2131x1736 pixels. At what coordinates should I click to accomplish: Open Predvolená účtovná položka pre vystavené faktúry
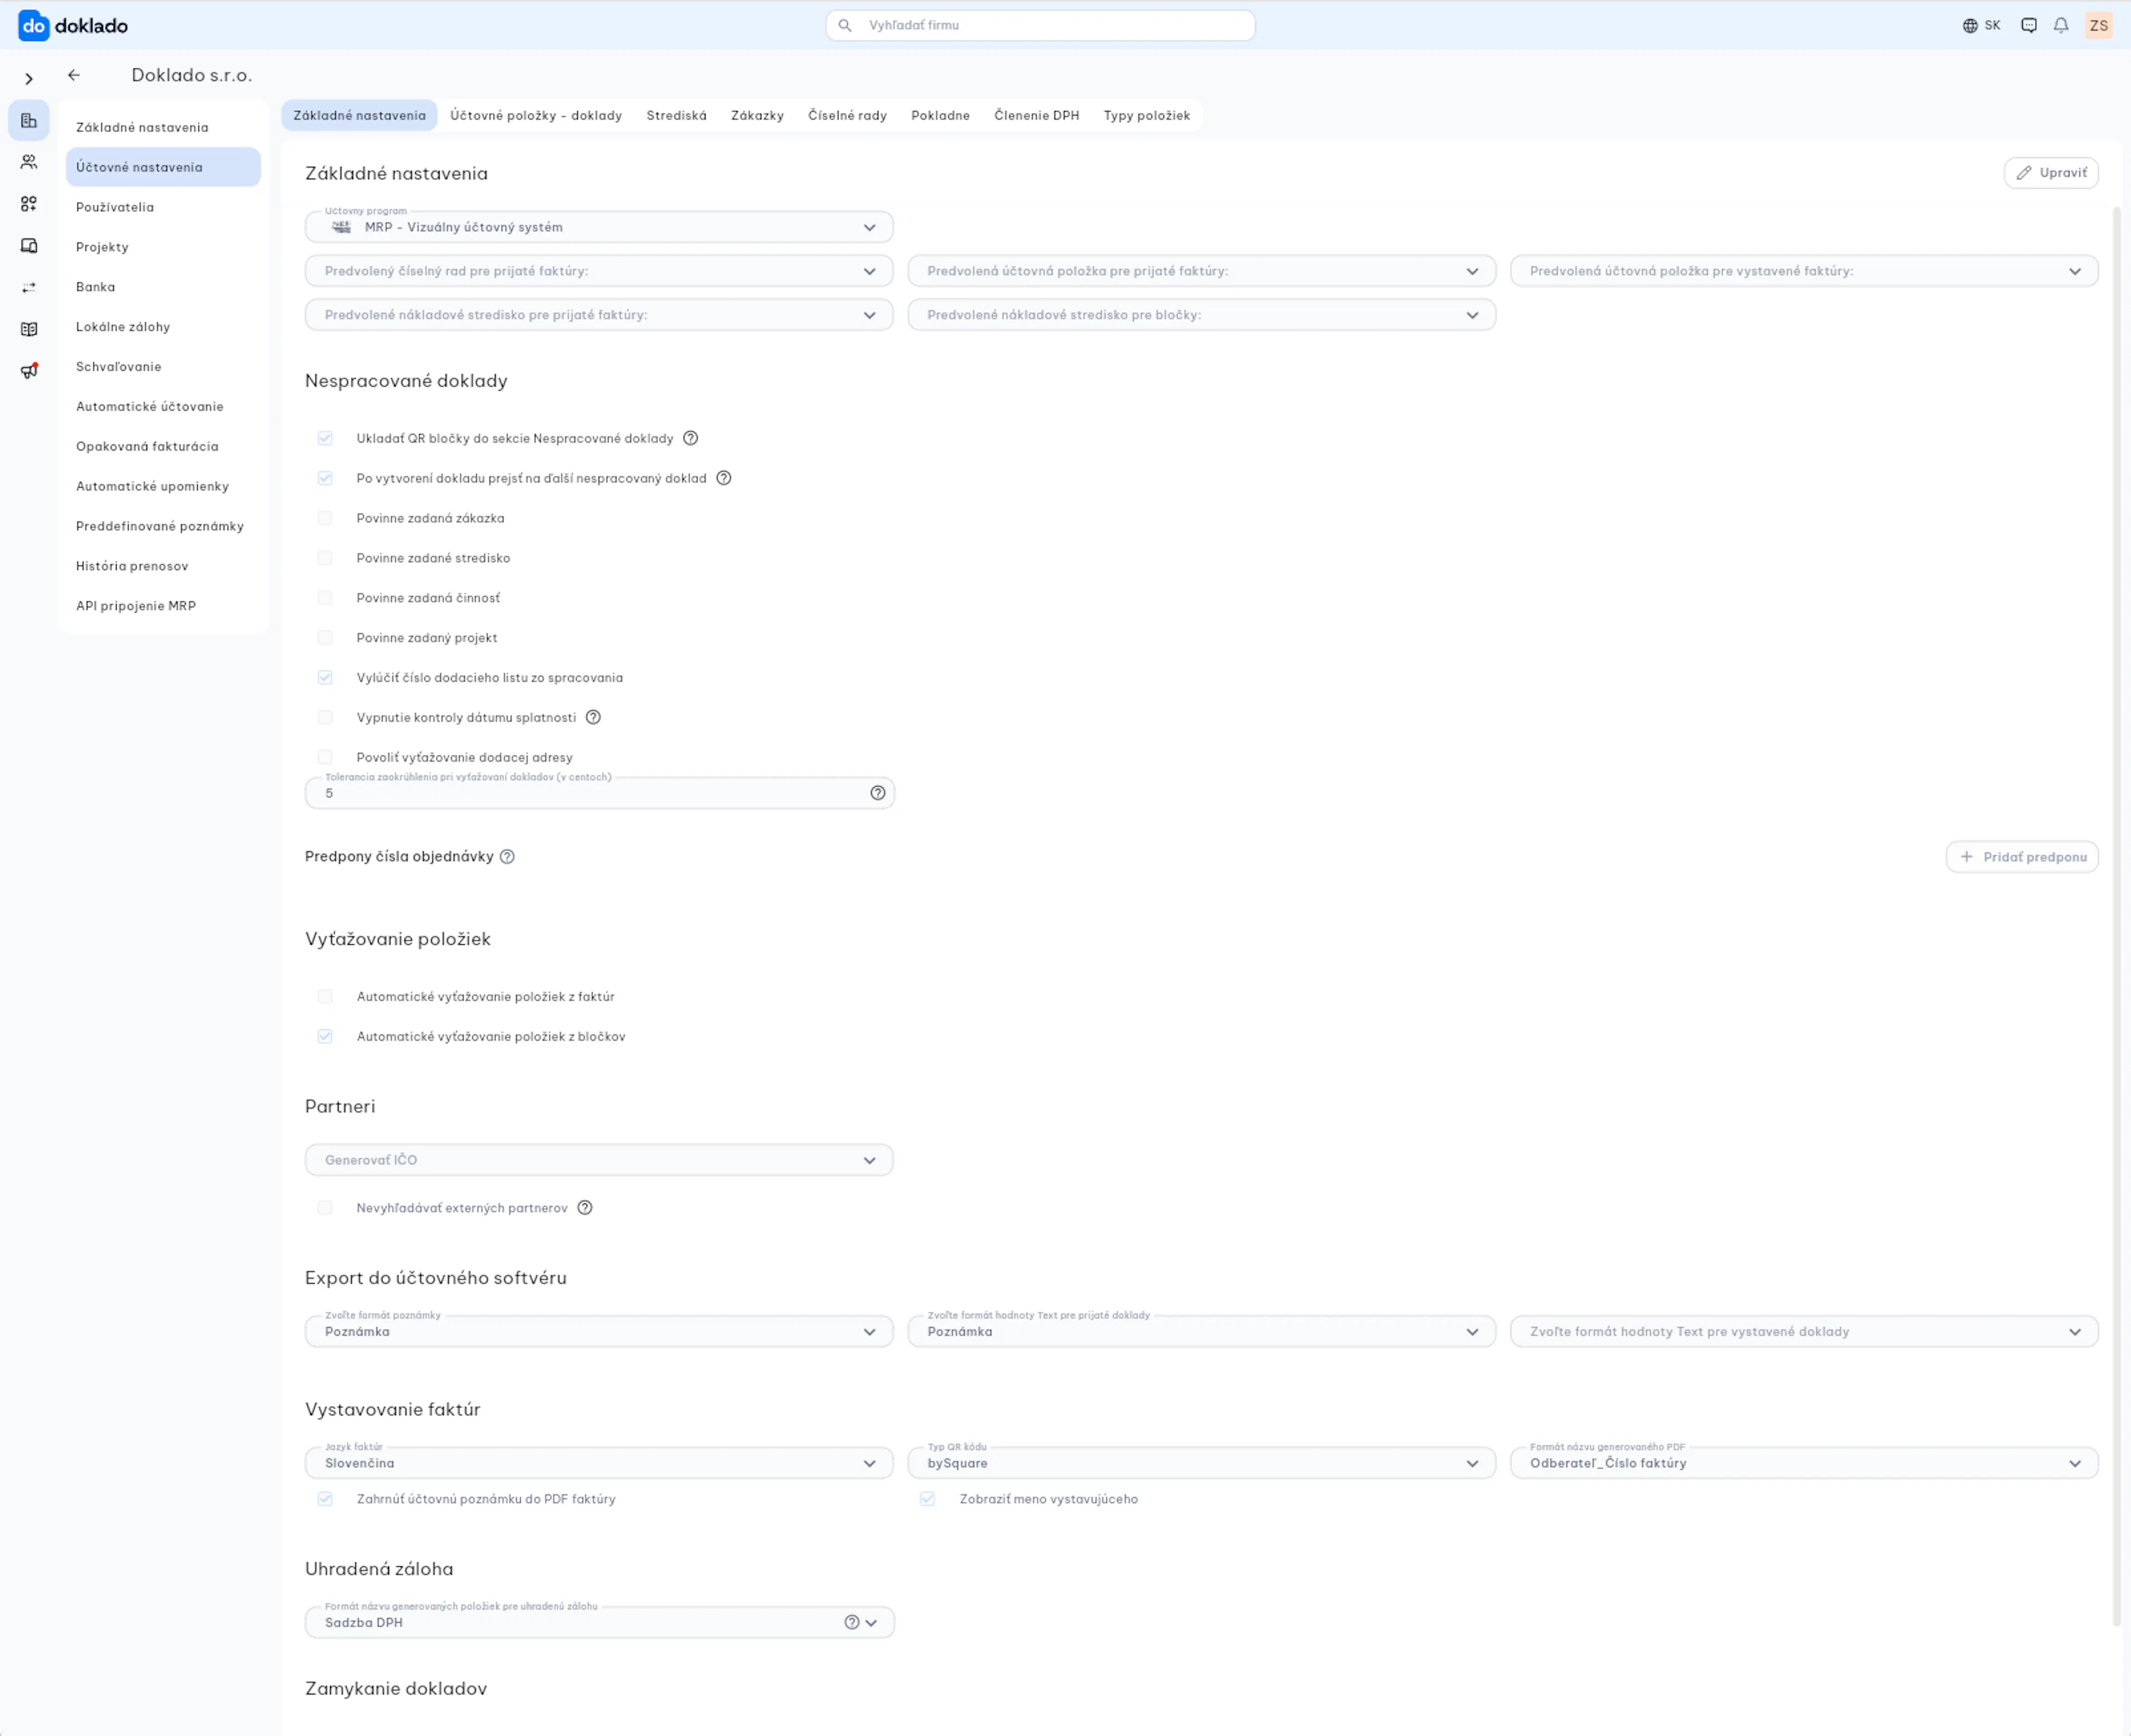point(1804,271)
